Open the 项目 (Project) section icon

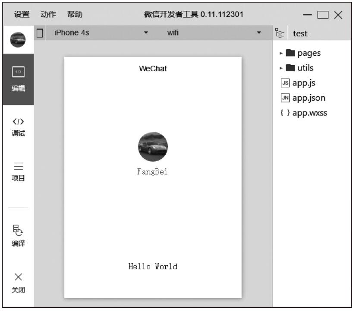[18, 167]
